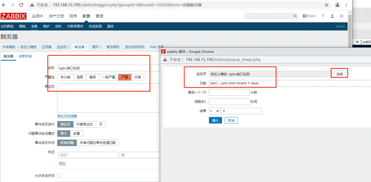The width and height of the screenshot is (371, 182).
Task: Go to 主机 submenu
Action: [x=34, y=26]
